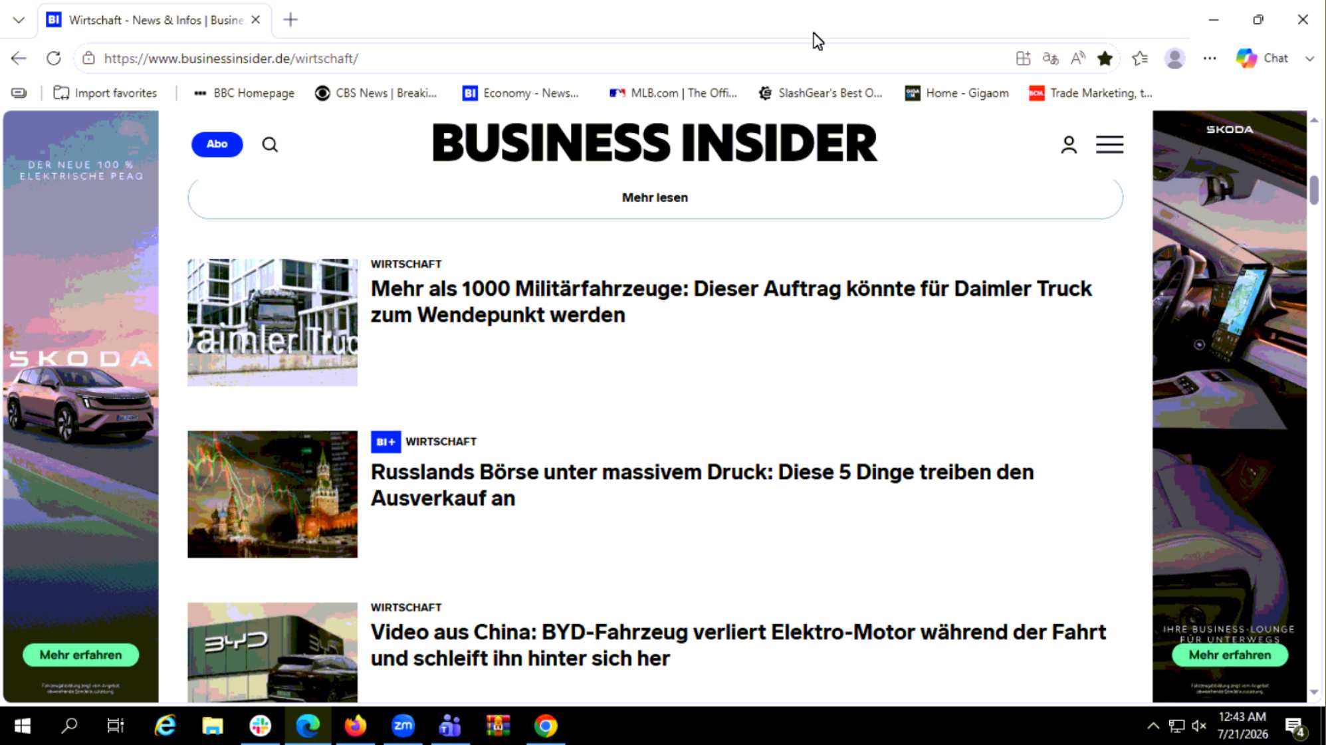Open a new browser tab

tap(290, 20)
